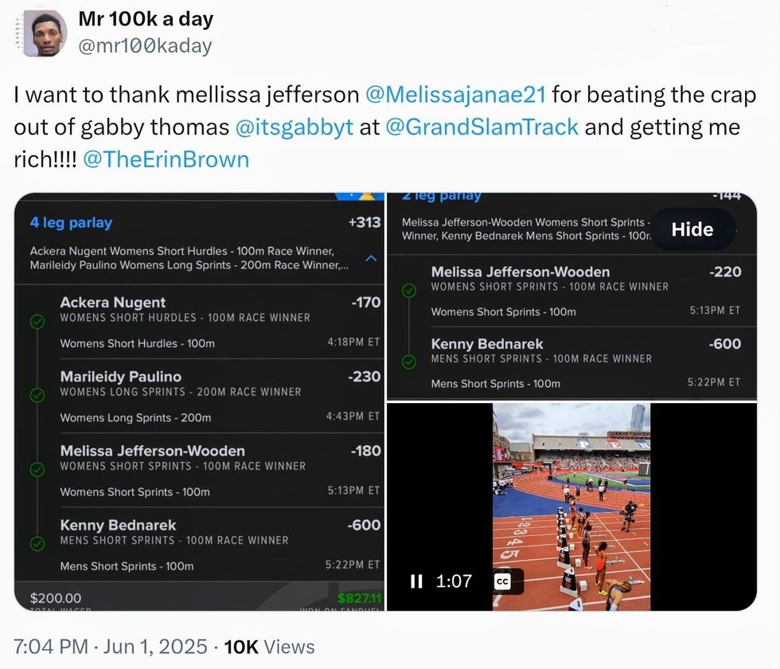Open the @Melissajanae21 mention
The height and width of the screenshot is (669, 780).
(x=455, y=95)
